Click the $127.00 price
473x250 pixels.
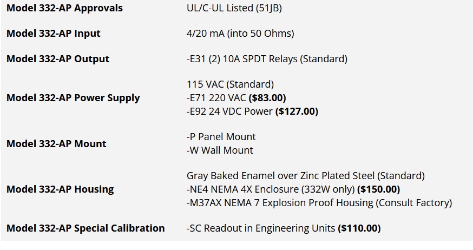click(x=297, y=111)
